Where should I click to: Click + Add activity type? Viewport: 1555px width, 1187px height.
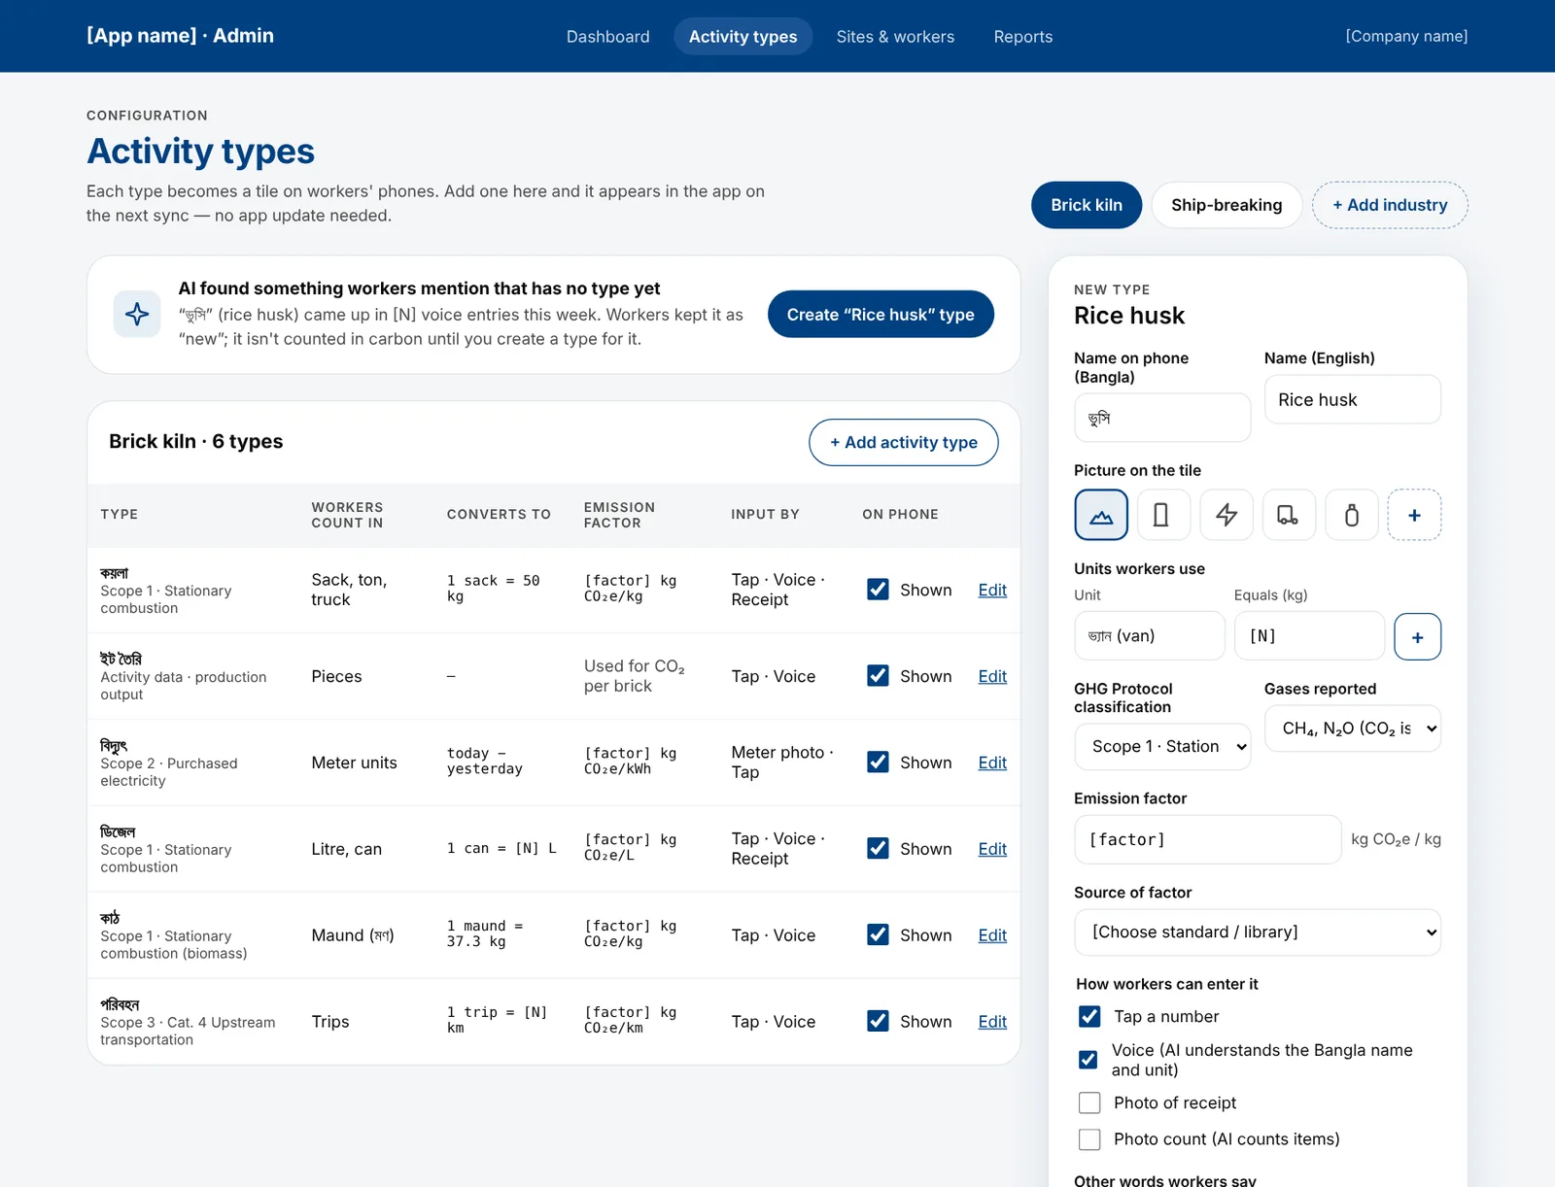coord(903,442)
